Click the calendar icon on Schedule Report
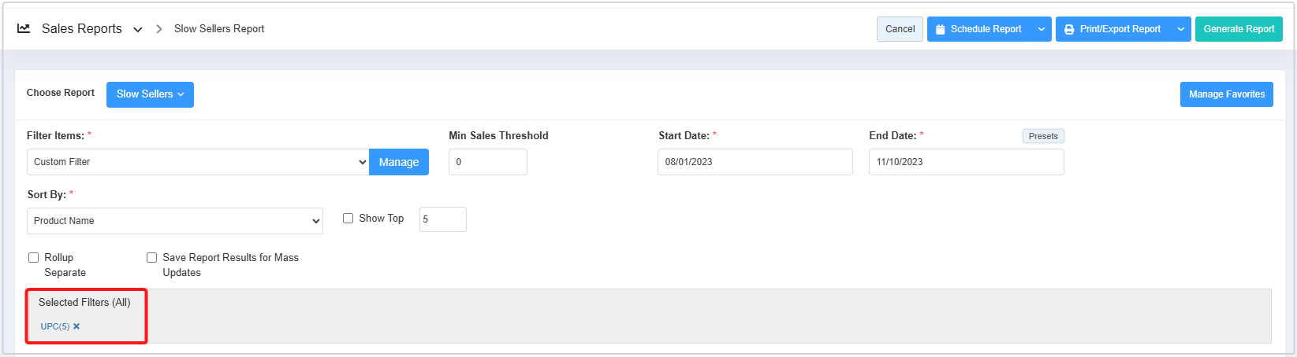 point(940,29)
